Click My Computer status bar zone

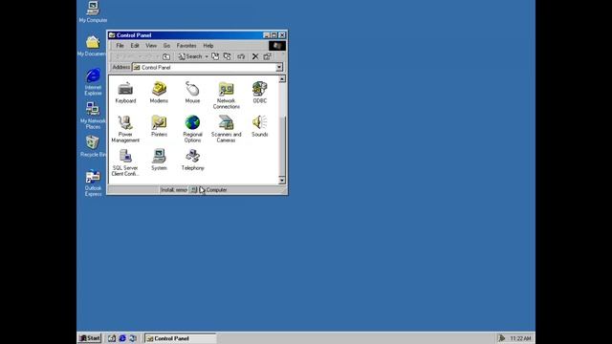click(238, 190)
